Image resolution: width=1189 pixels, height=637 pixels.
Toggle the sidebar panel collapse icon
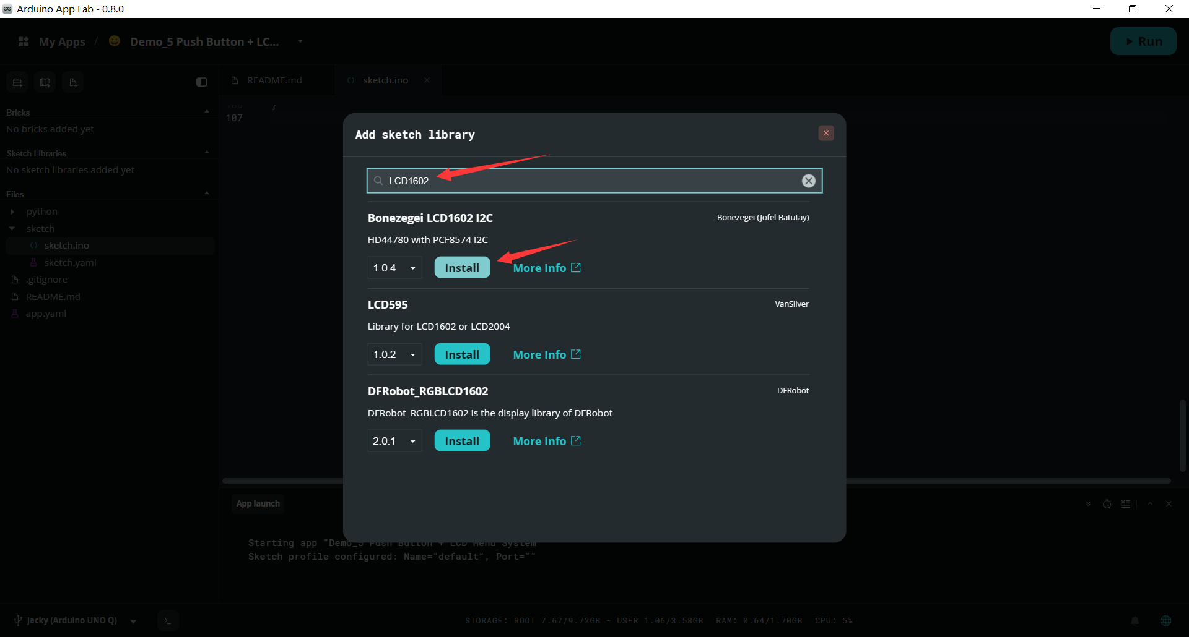(x=201, y=82)
